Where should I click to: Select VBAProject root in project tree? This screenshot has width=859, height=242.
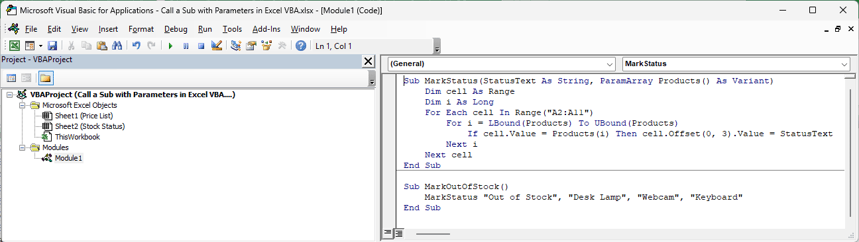click(133, 95)
